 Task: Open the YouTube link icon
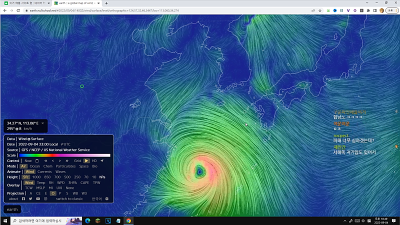pyautogui.click(x=38, y=198)
